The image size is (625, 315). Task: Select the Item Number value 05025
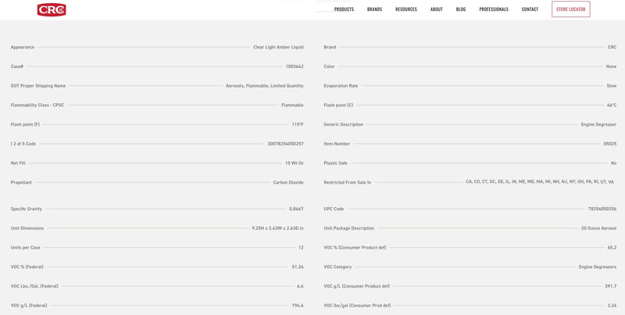tap(610, 144)
